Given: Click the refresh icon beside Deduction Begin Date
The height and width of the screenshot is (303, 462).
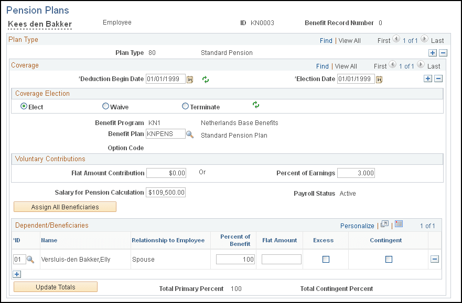Looking at the screenshot, I should (x=205, y=80).
